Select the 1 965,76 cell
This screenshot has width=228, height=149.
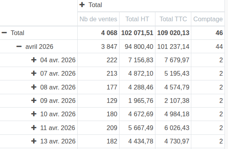[137, 101]
